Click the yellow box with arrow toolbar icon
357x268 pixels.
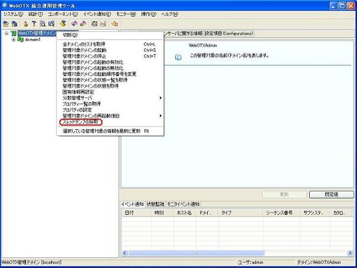[63, 23]
